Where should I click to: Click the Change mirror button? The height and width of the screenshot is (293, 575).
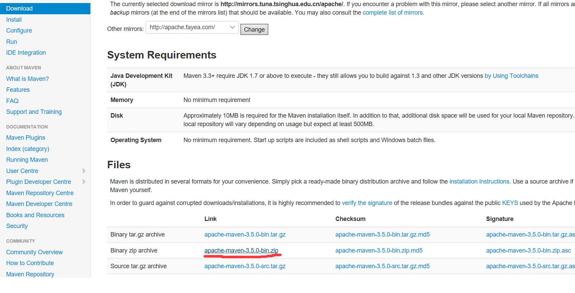[254, 30]
